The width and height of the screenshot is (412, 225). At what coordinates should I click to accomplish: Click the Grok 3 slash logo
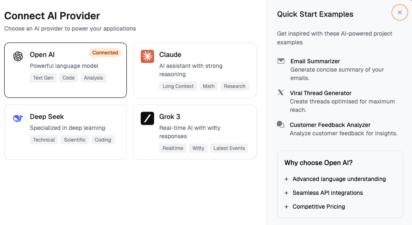[147, 118]
